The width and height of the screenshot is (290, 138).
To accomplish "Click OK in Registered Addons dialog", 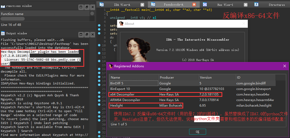I will click(197, 132).
